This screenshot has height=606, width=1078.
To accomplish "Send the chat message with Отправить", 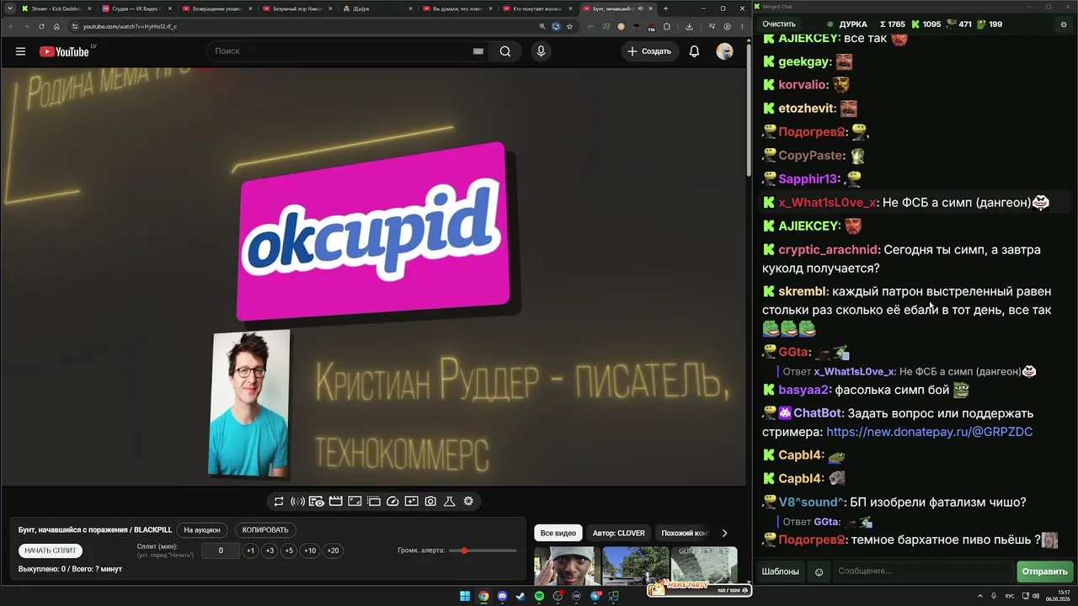I will 1044,571.
